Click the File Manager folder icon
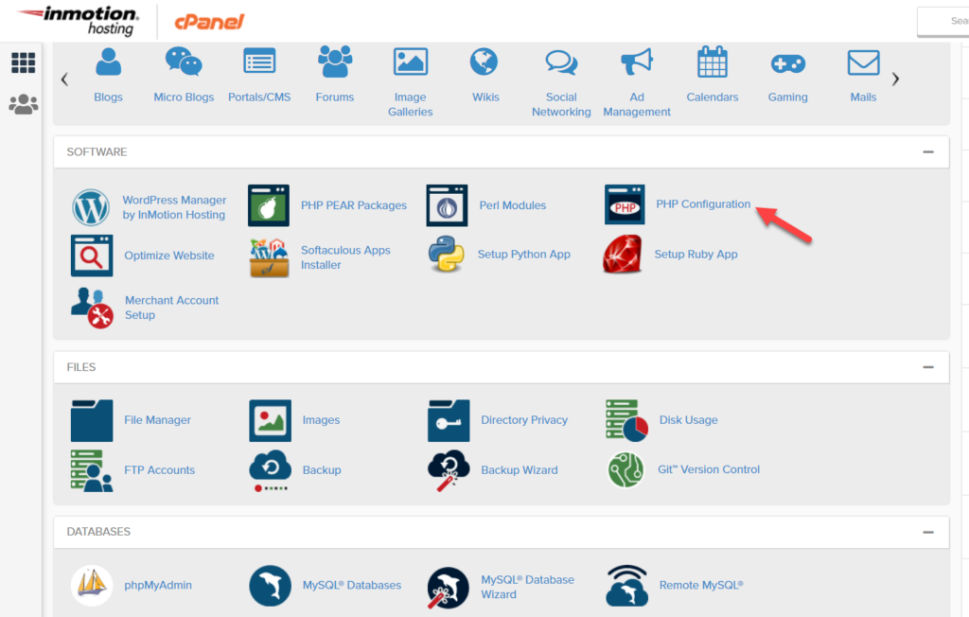 (92, 420)
